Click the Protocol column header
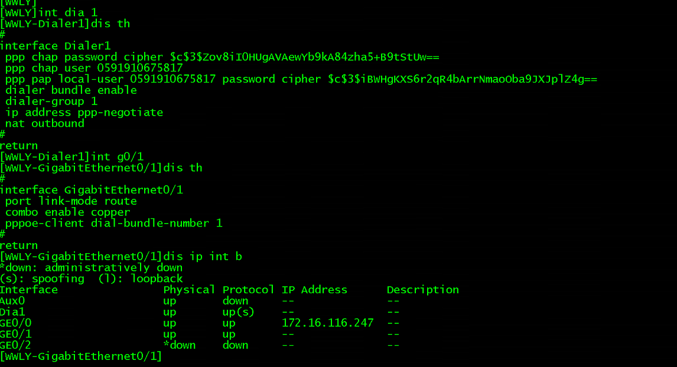 (248, 290)
